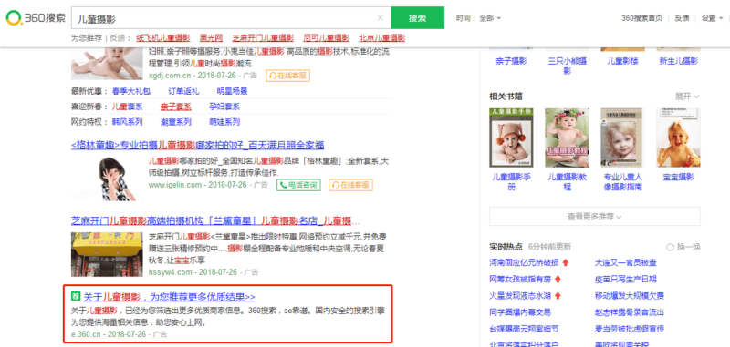Viewport: 730px width, 347px height.
Task: Click the 专业儿童人像摄影指南 book cover
Action: (623, 138)
